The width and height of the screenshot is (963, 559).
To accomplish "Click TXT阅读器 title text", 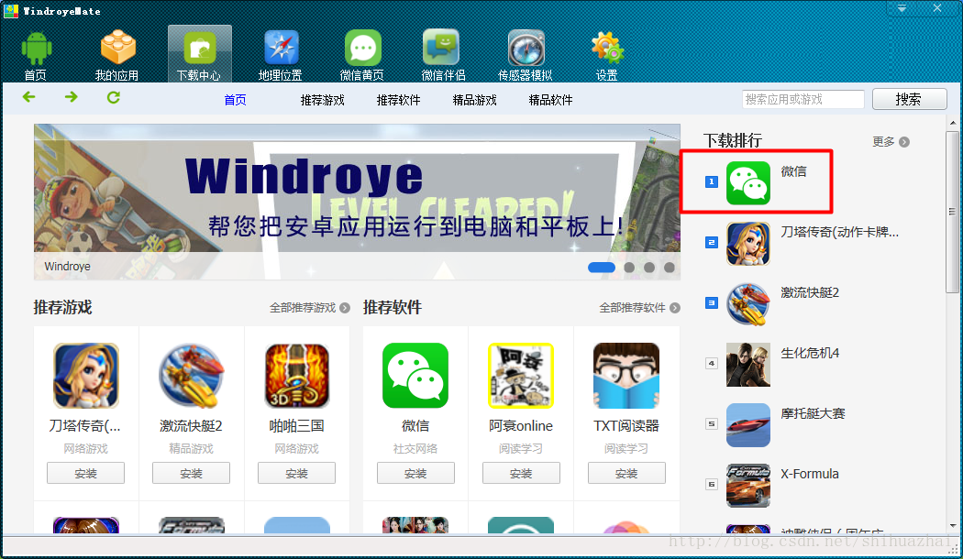I will [x=626, y=426].
